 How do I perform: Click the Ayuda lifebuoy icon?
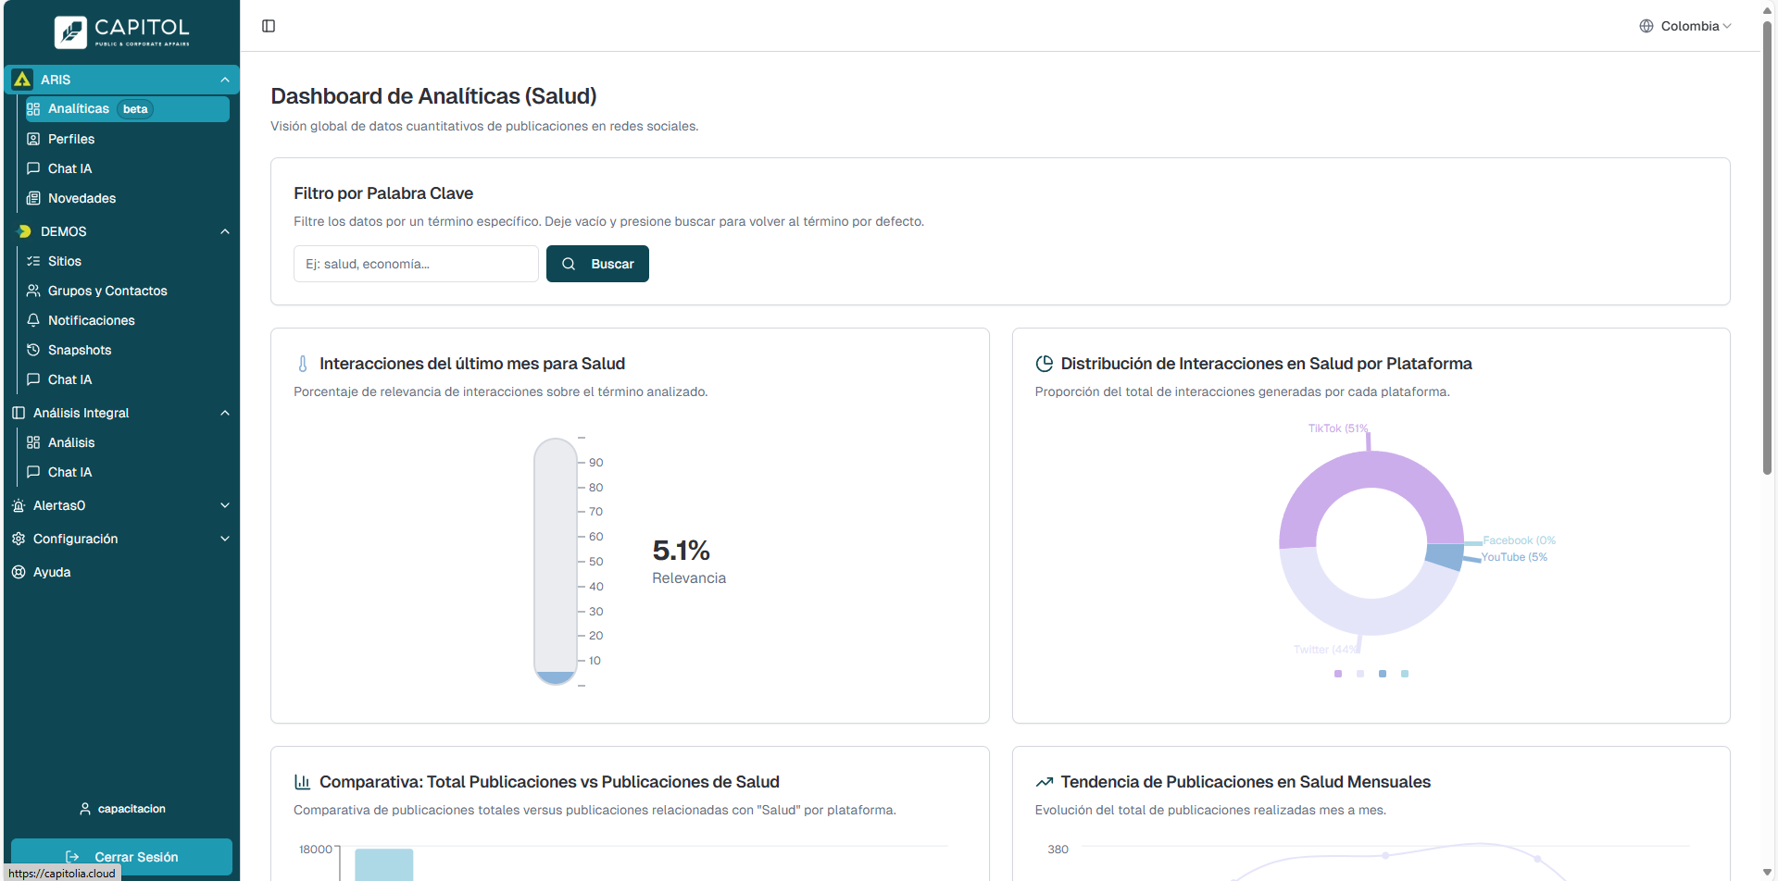[x=19, y=572]
